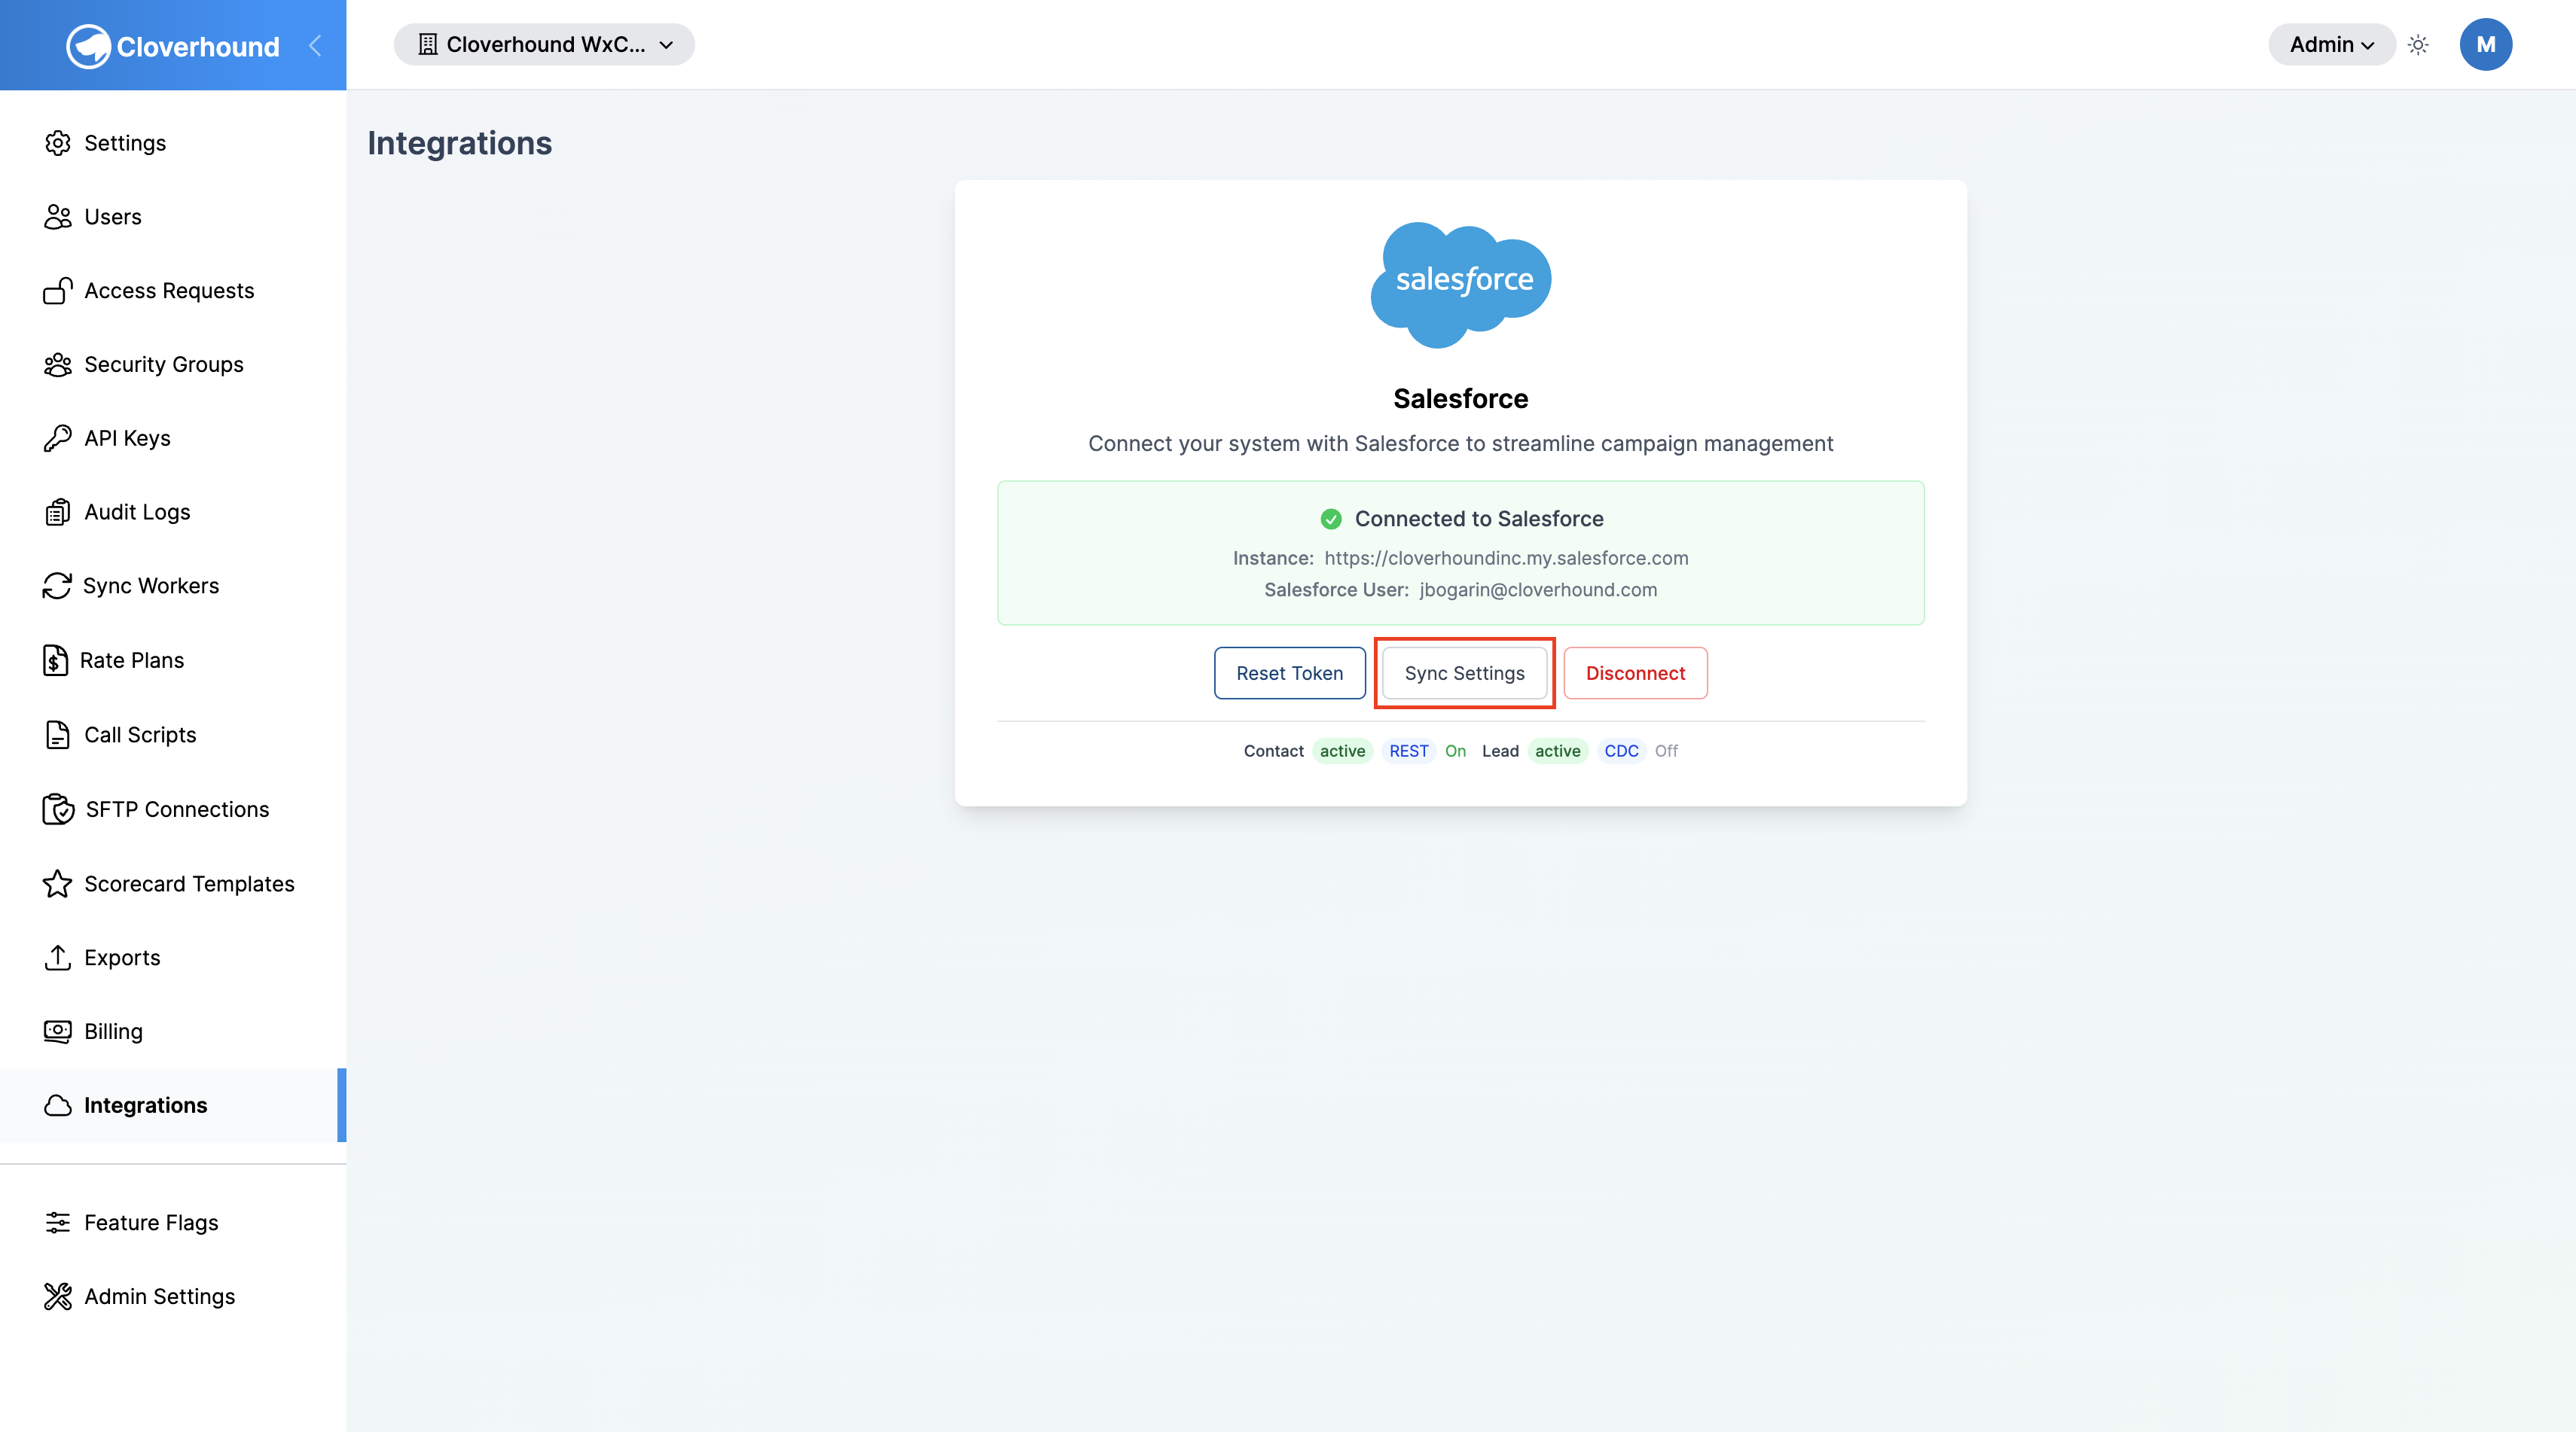Viewport: 2576px width, 1432px height.
Task: Click the green connected checkmark icon
Action: click(x=1331, y=519)
